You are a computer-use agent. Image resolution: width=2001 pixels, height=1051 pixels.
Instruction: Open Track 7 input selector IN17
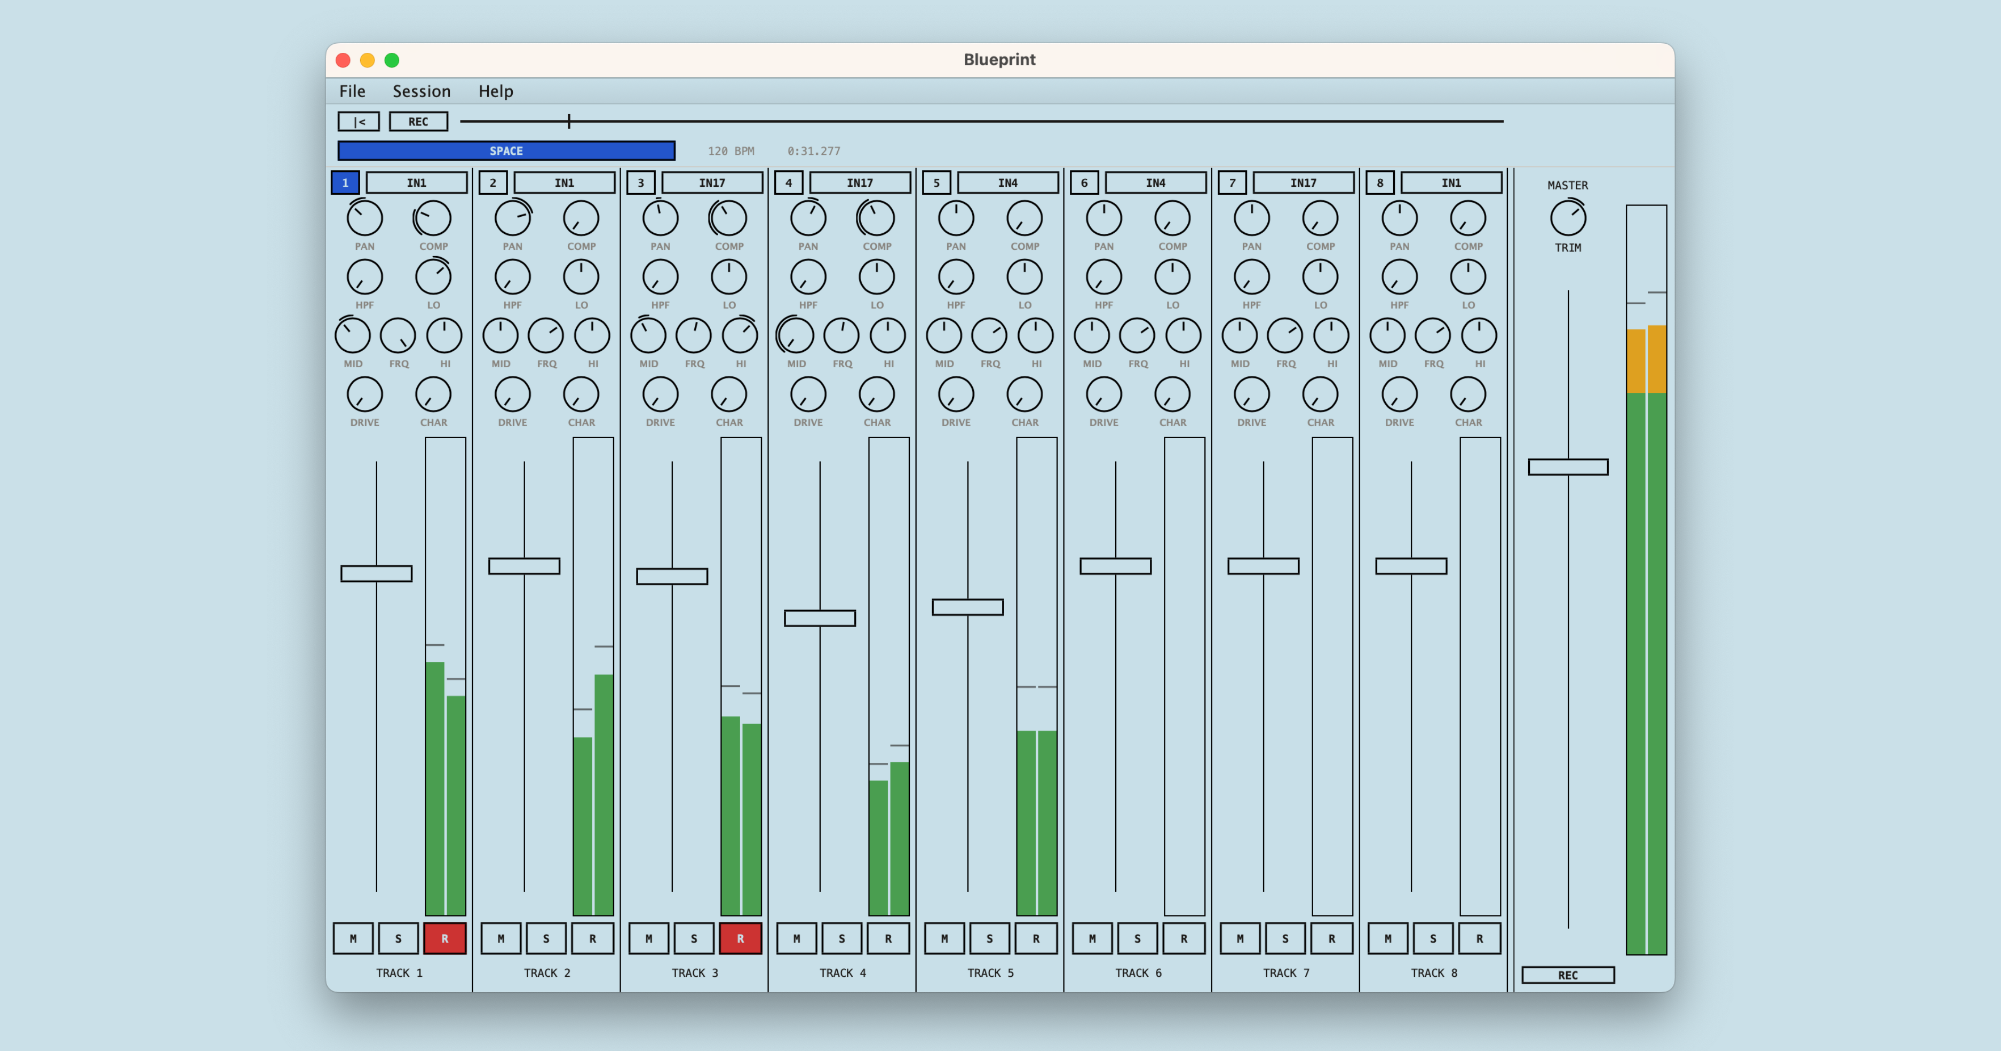pos(1304,183)
